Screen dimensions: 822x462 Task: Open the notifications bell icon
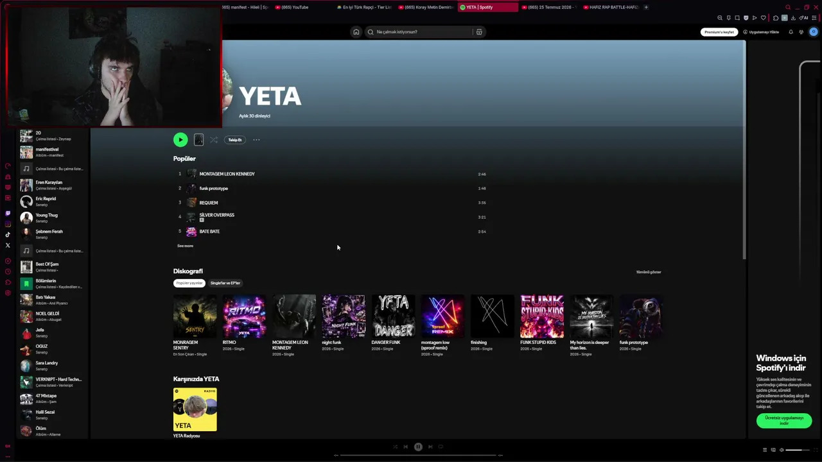coord(791,32)
